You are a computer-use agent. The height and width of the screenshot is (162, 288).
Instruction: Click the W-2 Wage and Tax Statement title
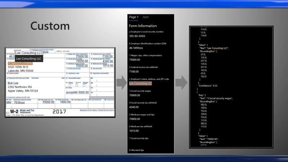coord(22,111)
